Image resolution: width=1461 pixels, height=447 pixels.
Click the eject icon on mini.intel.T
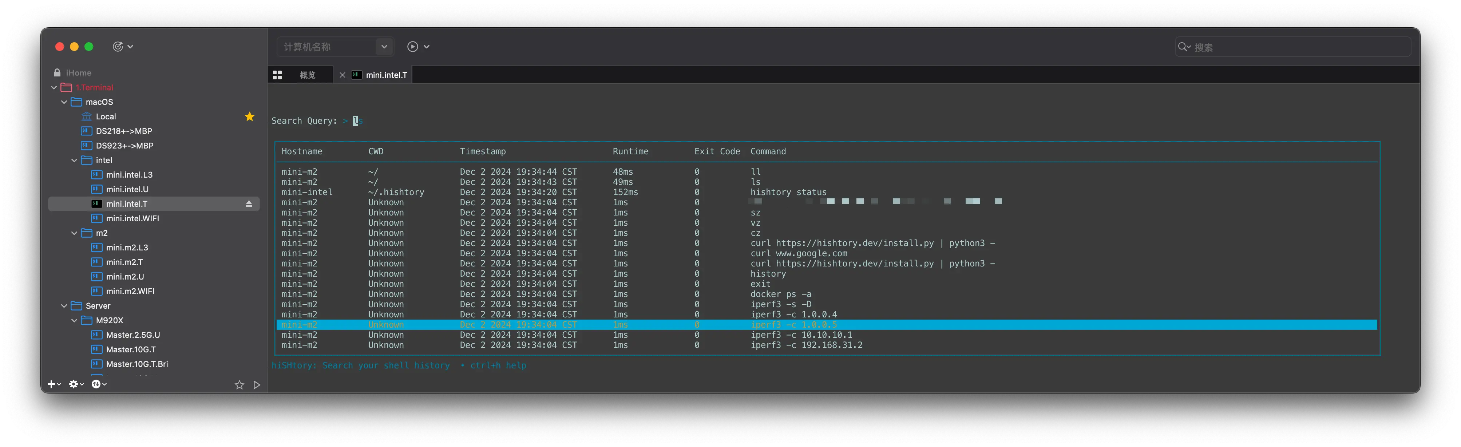point(249,203)
